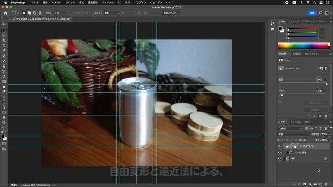
Task: Click the Home icon in options bar
Action: click(x=6, y=13)
